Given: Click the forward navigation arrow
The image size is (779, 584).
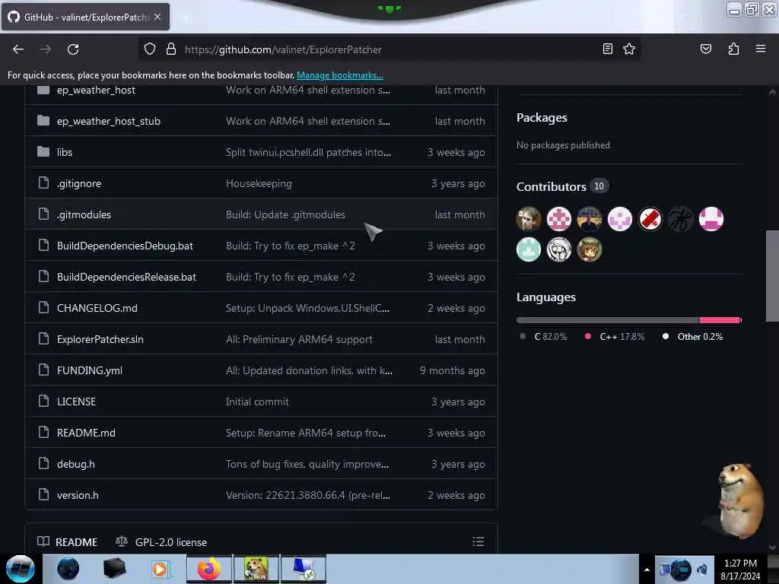Looking at the screenshot, I should coord(45,49).
